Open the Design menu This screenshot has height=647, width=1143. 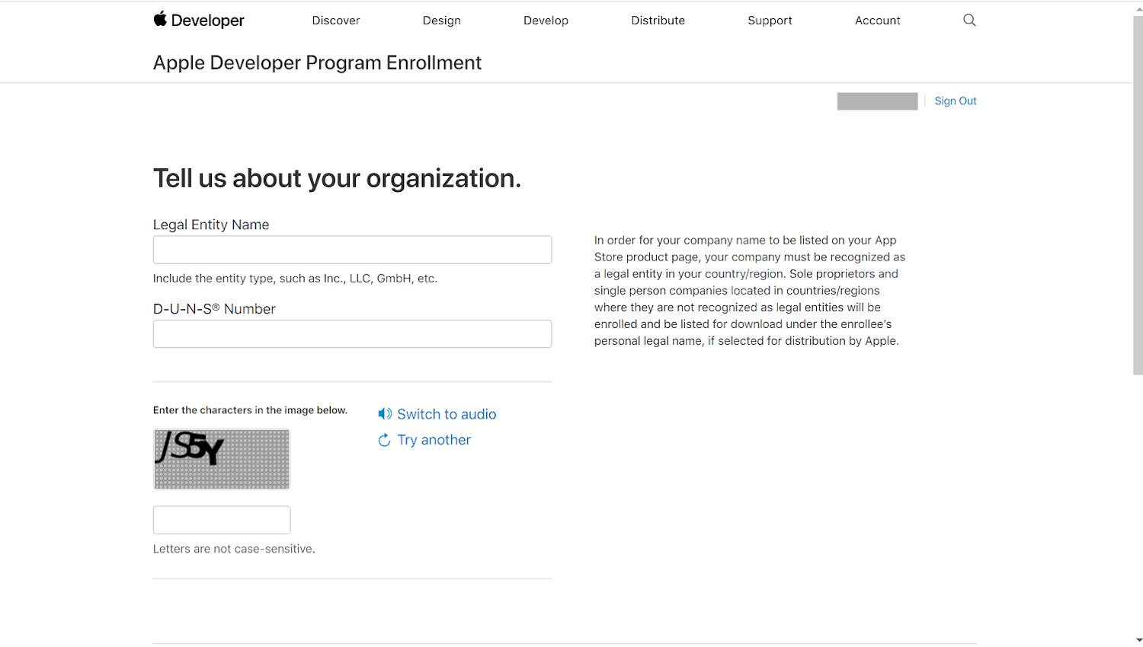pyautogui.click(x=442, y=21)
